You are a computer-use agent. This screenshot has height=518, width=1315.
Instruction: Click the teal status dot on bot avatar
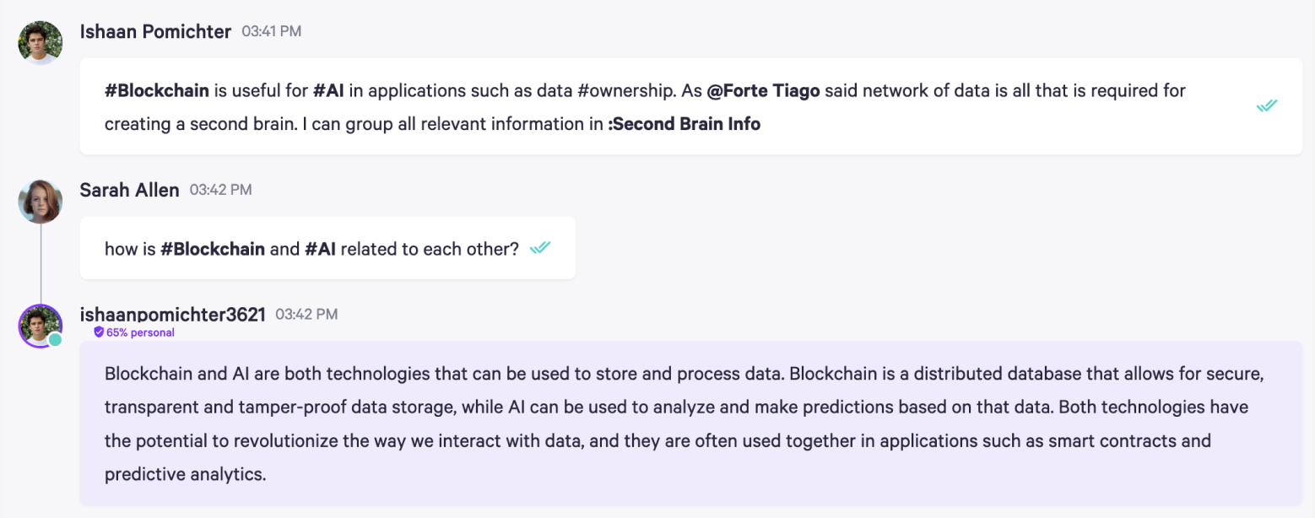pos(55,339)
